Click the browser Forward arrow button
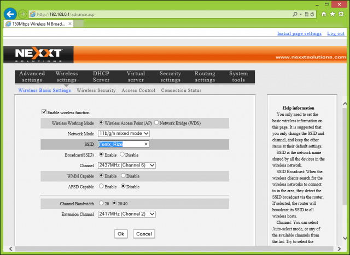The height and width of the screenshot is (255, 350). (22, 14)
